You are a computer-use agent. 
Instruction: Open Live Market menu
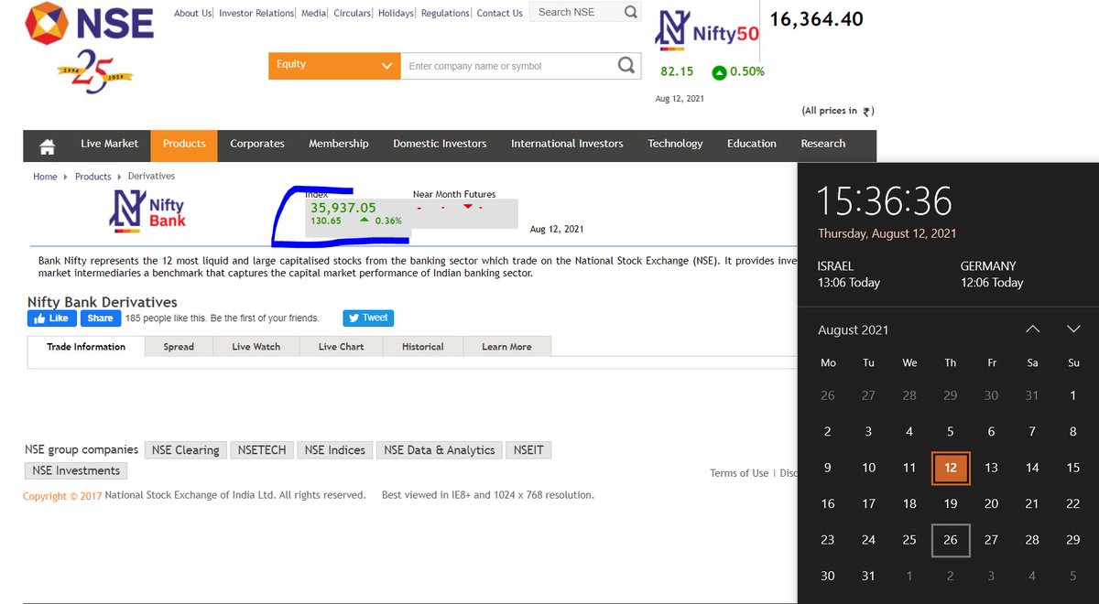(109, 144)
